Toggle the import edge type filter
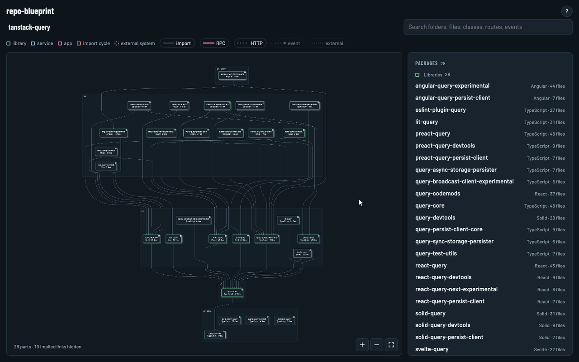This screenshot has height=362, width=579. (177, 43)
